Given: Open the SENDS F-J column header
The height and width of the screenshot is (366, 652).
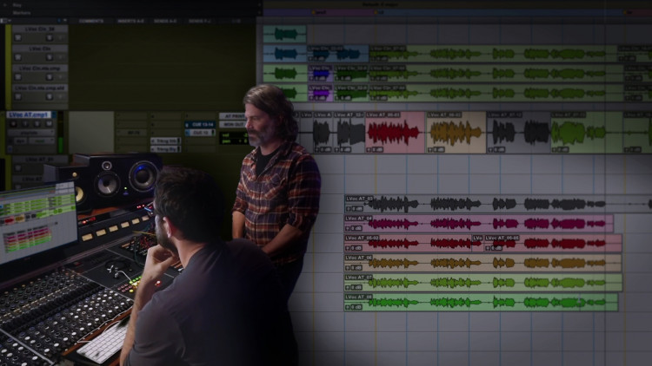Looking at the screenshot, I should (200, 21).
